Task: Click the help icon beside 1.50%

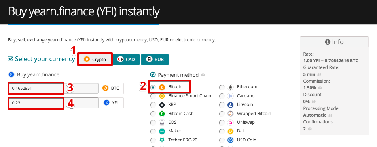Action: [x=320, y=88]
